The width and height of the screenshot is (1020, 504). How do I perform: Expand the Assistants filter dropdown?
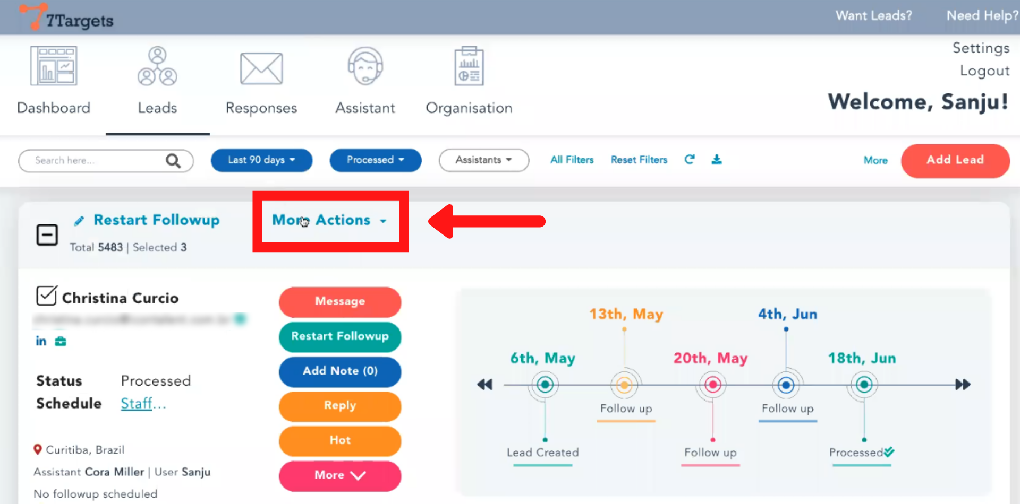(x=483, y=160)
